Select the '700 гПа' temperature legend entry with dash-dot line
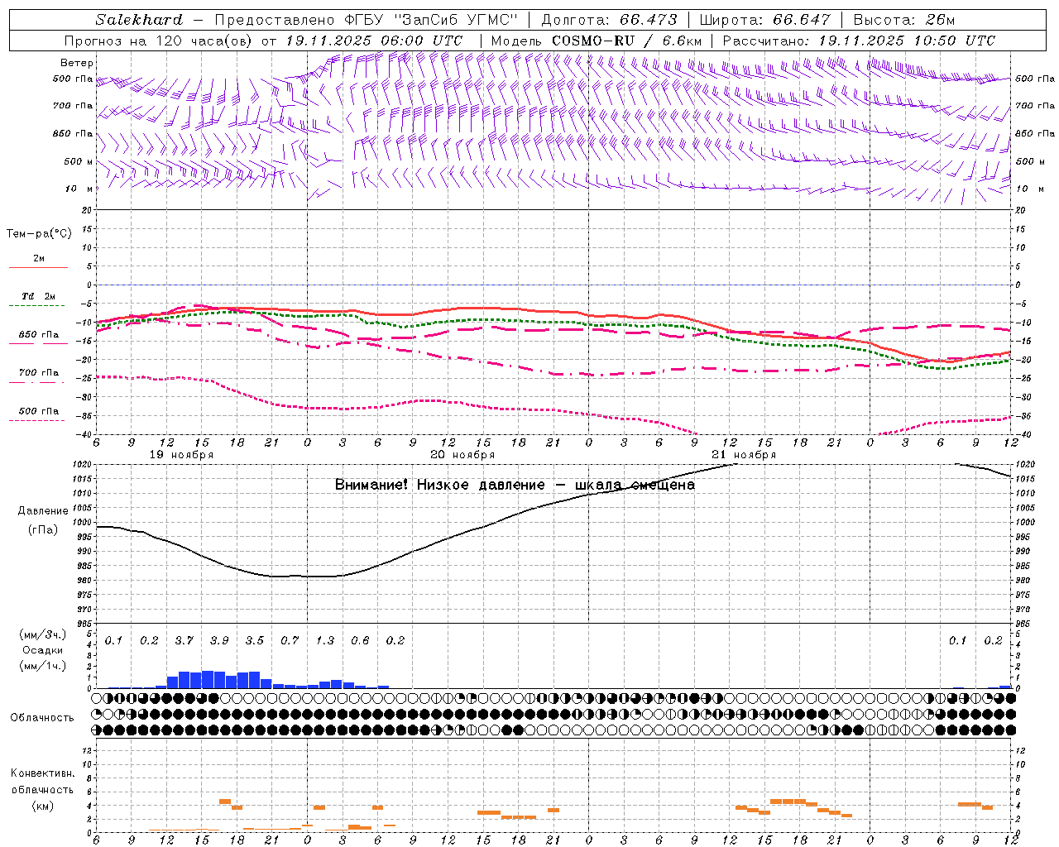Screen dimensions: 1059x847 click(x=39, y=373)
